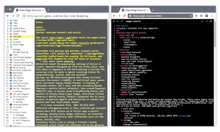Image resolution: width=220 pixels, height=132 pixels.
Task: Click the icon beside 'frate Praics'
Action: 11,29
